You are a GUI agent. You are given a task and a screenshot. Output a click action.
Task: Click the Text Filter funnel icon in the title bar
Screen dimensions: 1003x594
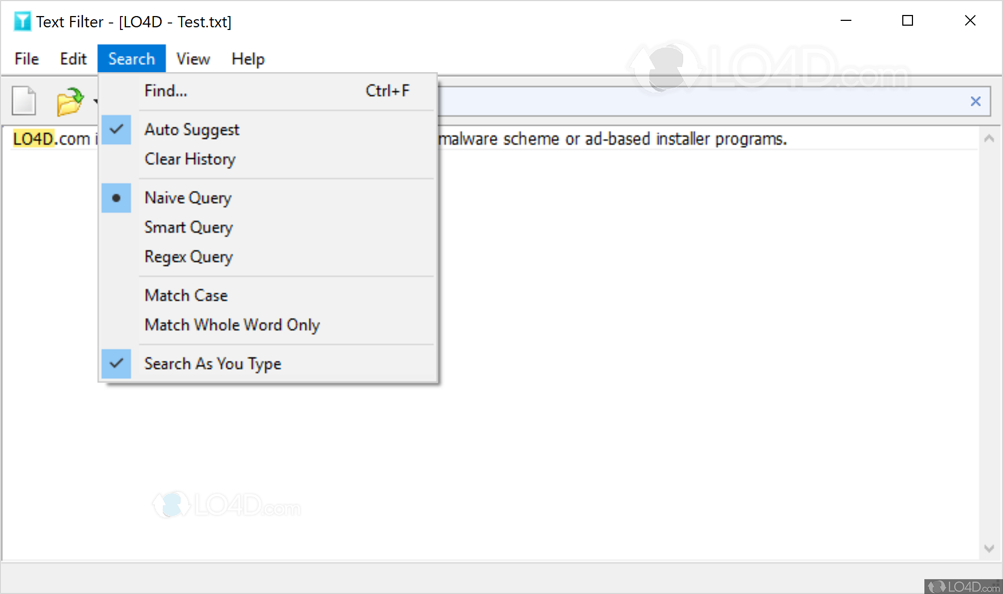[x=22, y=20]
